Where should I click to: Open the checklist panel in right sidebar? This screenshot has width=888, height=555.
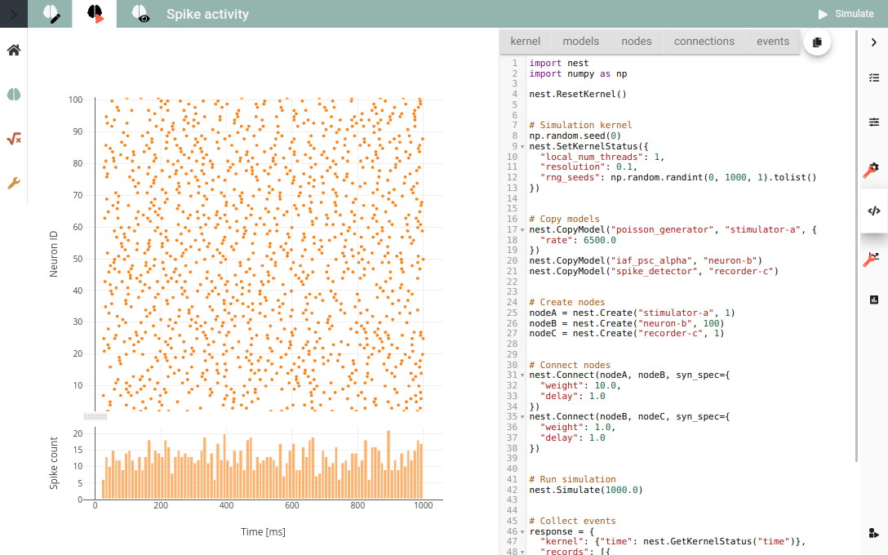874,78
